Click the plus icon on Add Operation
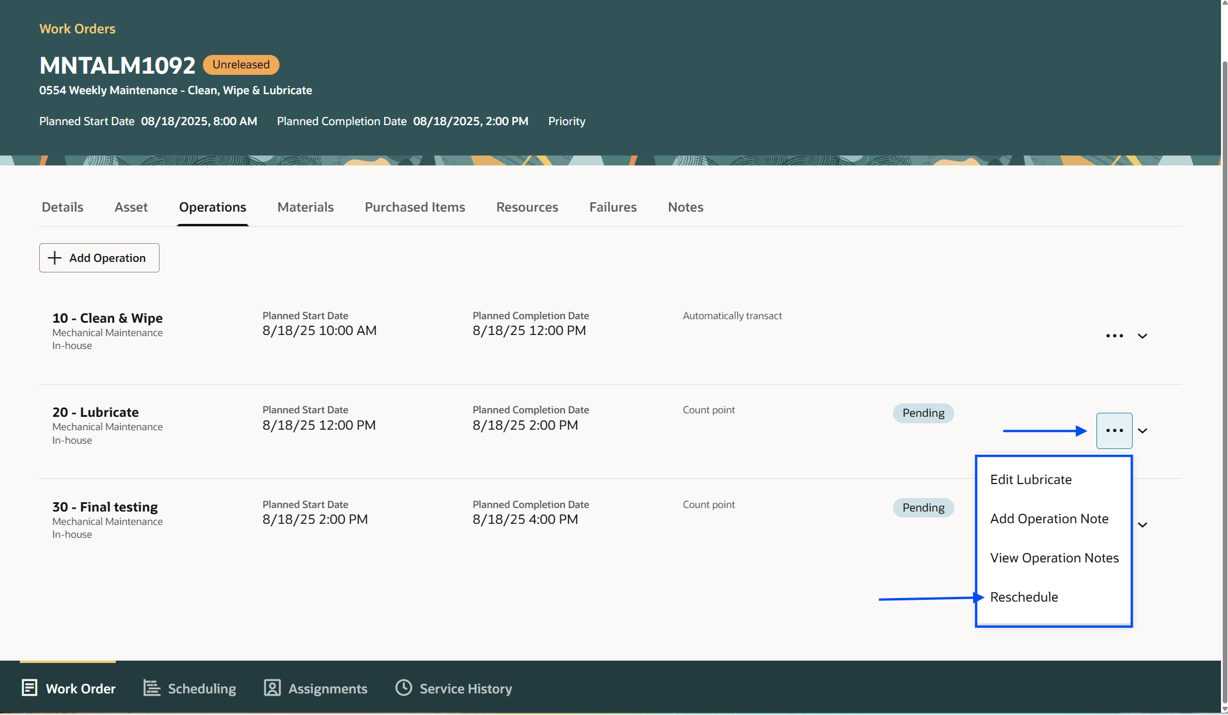The image size is (1228, 715). (x=54, y=258)
